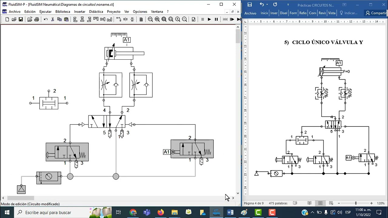The image size is (388, 218).
Task: Click the 120% zoom level in Word
Action: 381,203
